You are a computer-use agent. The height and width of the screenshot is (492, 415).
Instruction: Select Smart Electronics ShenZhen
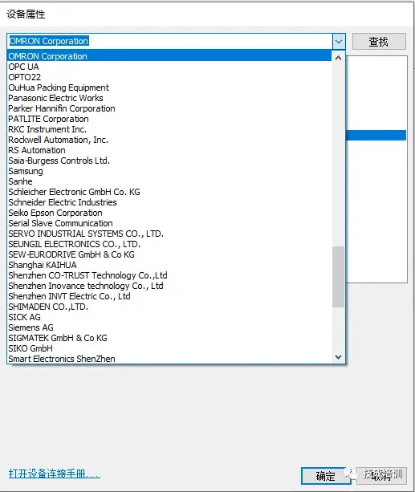(x=169, y=359)
